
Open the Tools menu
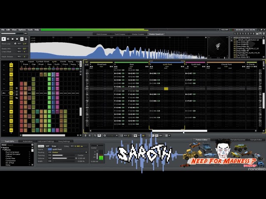[x=30, y=30]
